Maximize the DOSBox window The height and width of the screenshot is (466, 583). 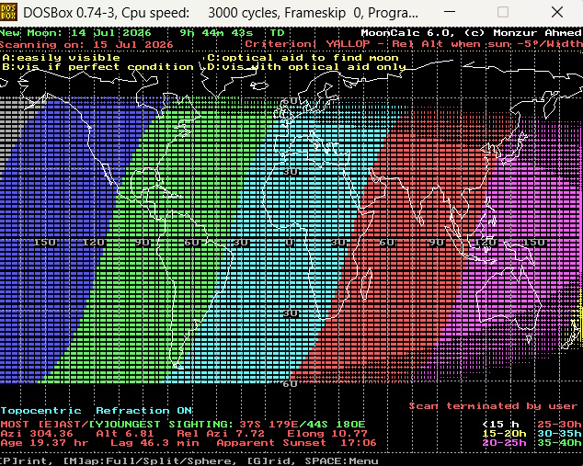coord(503,12)
